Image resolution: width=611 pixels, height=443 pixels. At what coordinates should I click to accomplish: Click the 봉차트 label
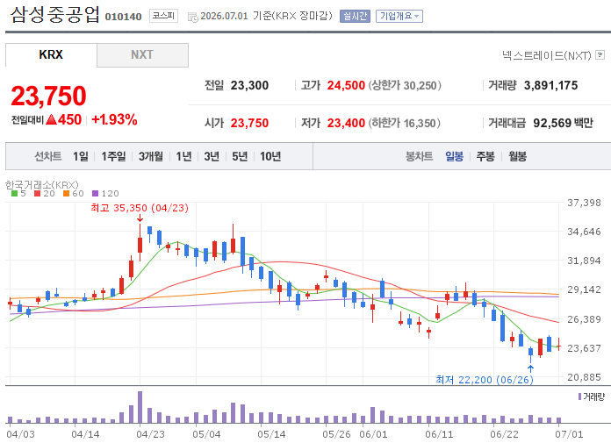[420, 156]
